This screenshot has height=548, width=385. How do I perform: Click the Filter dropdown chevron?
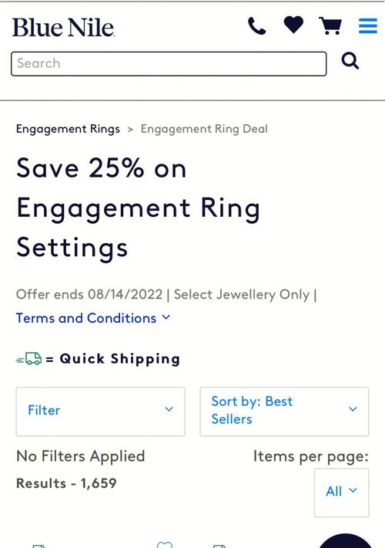point(169,409)
